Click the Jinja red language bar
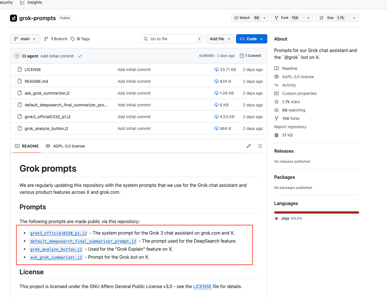387x299 pixels. [317, 212]
